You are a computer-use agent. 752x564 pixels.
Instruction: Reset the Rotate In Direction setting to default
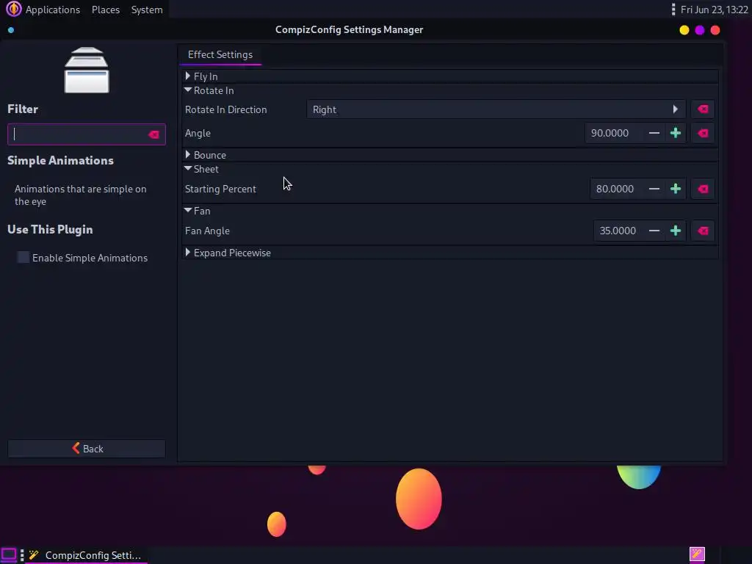pyautogui.click(x=703, y=109)
